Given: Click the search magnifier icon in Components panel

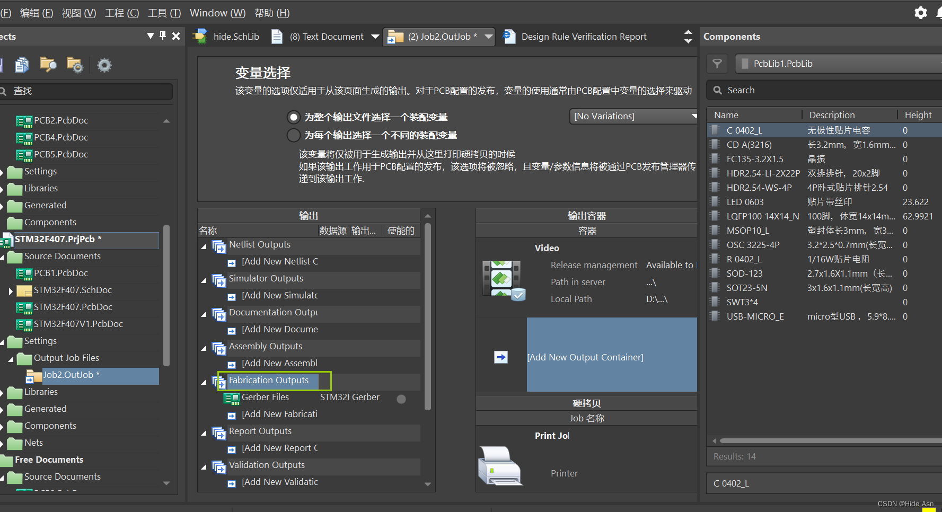Looking at the screenshot, I should click(x=718, y=90).
